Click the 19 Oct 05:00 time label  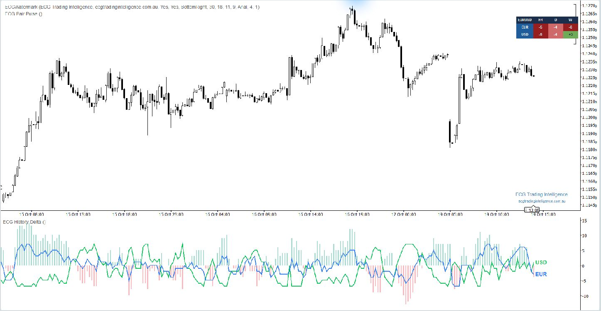[x=451, y=215]
